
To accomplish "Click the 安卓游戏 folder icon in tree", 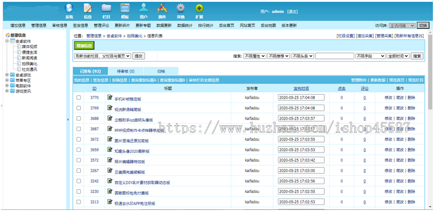I will click(x=12, y=75).
